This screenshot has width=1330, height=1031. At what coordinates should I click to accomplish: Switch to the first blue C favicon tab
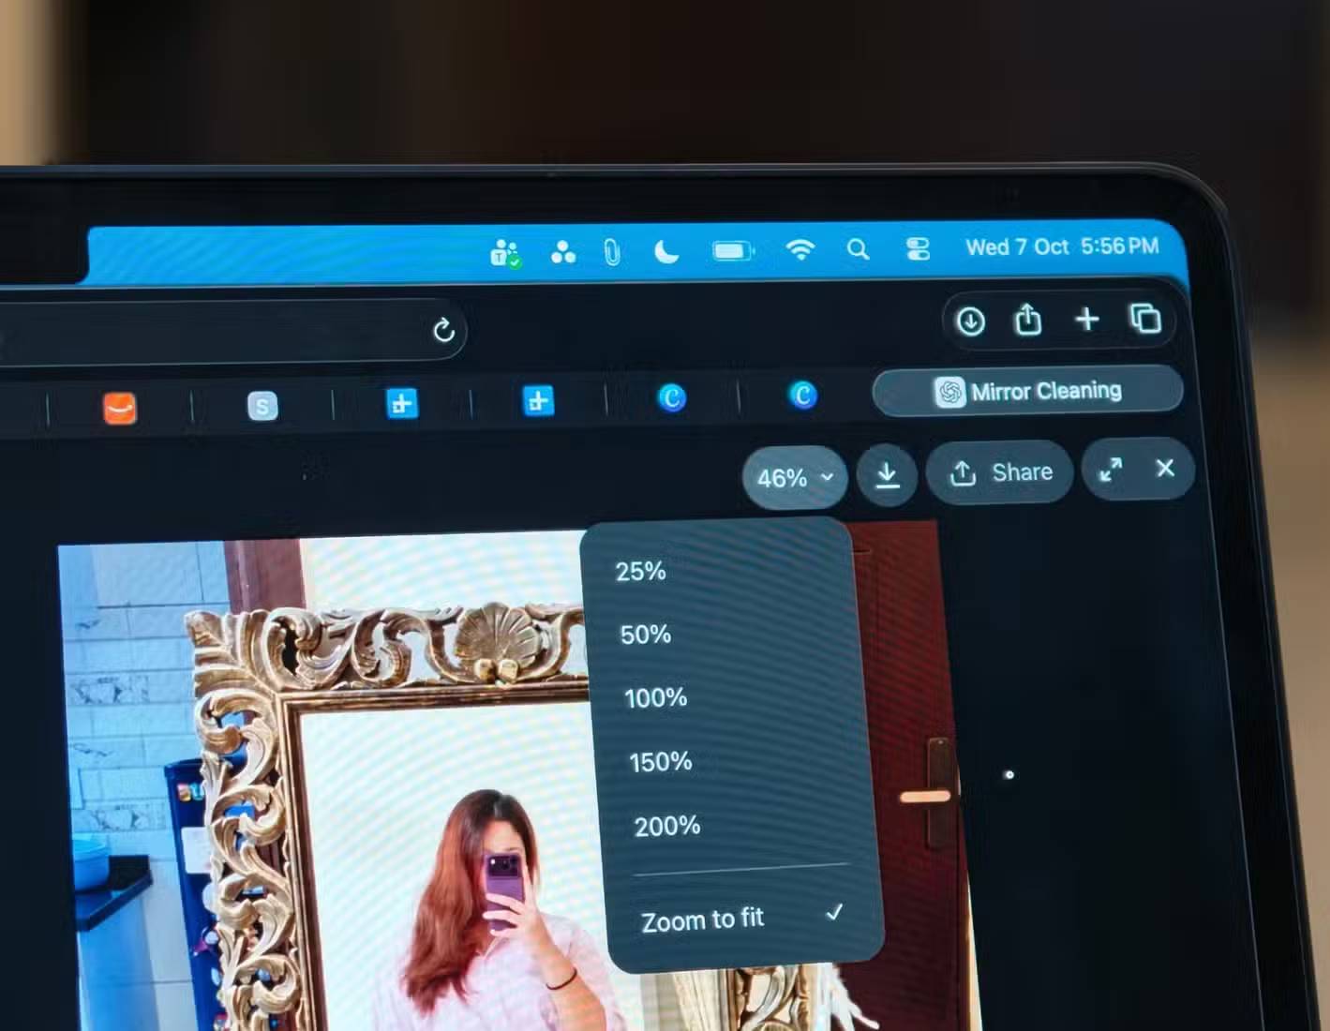[x=672, y=398]
